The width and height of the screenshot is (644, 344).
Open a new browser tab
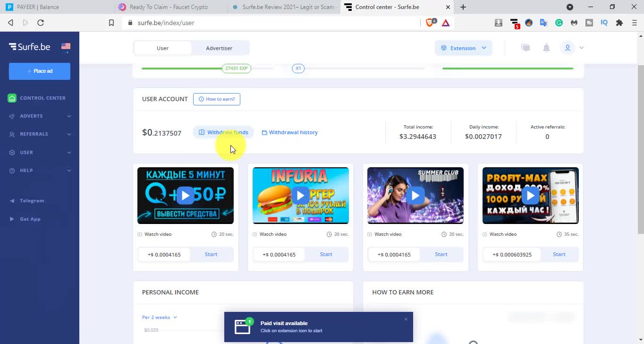pos(463,7)
